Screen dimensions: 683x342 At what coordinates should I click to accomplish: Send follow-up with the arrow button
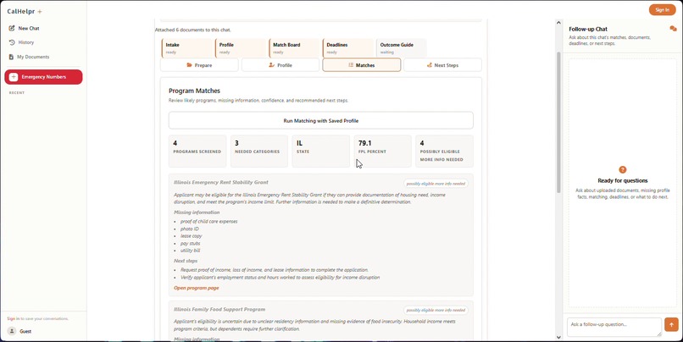671,324
